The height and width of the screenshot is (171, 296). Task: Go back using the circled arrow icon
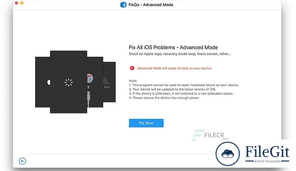point(22,161)
